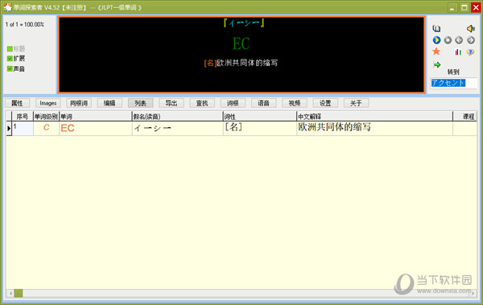Click the 设置 settings button
Screen dimensions: 483x305
tap(325, 103)
